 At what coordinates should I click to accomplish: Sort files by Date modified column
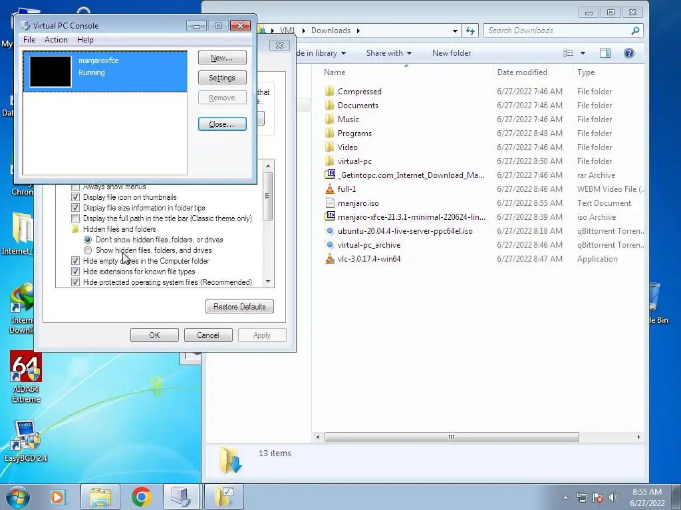522,72
